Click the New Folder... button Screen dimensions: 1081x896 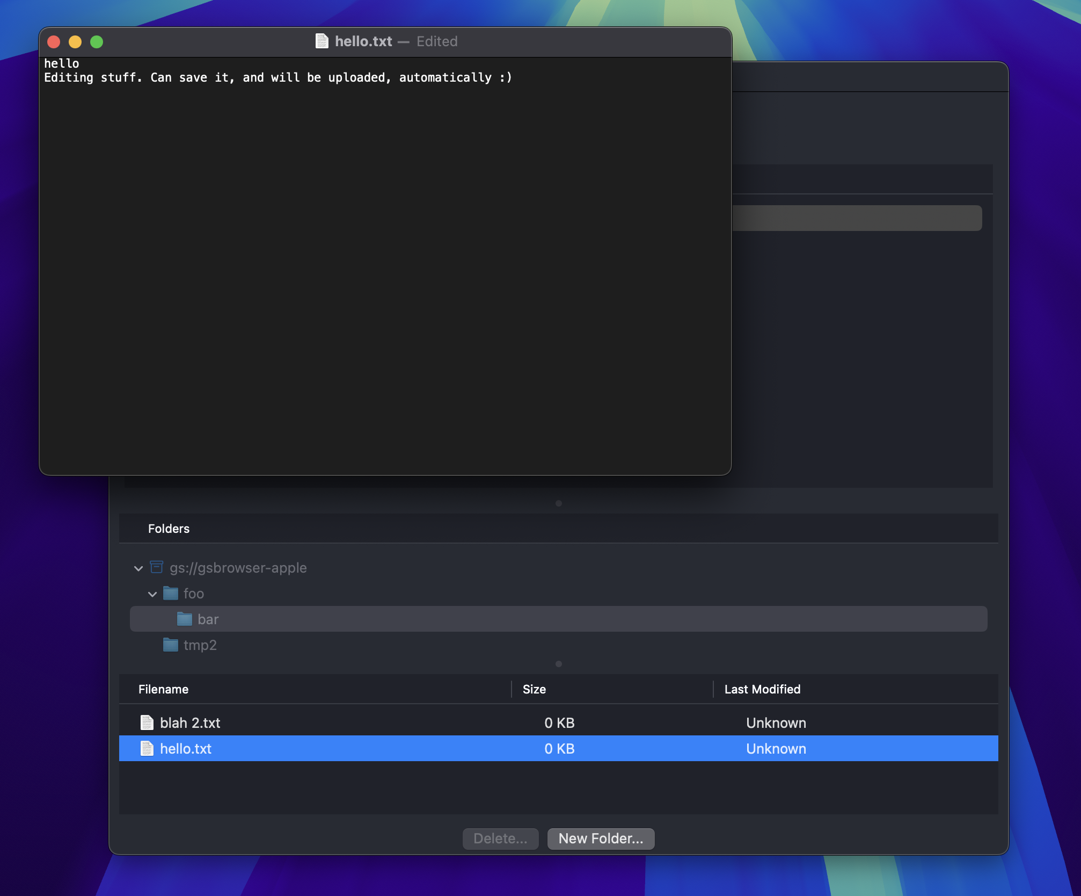(601, 839)
